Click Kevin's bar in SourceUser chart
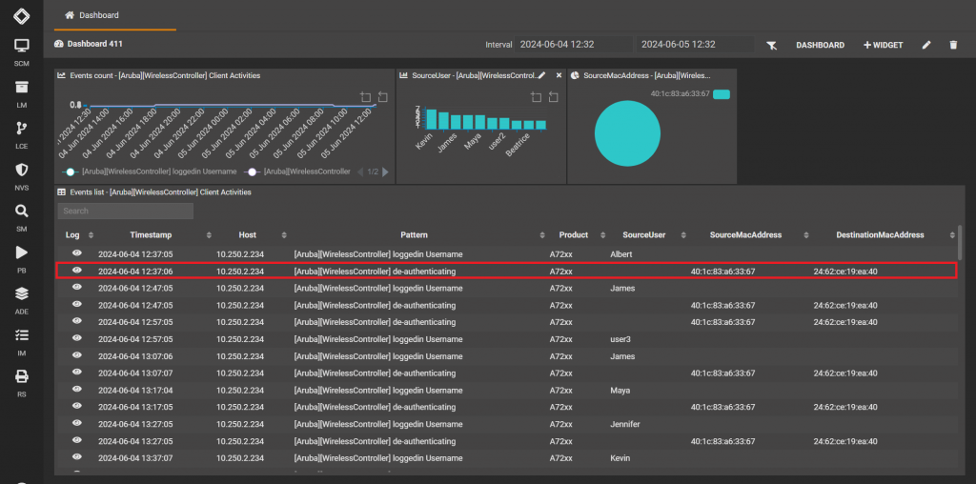This screenshot has height=484, width=976. 432,118
